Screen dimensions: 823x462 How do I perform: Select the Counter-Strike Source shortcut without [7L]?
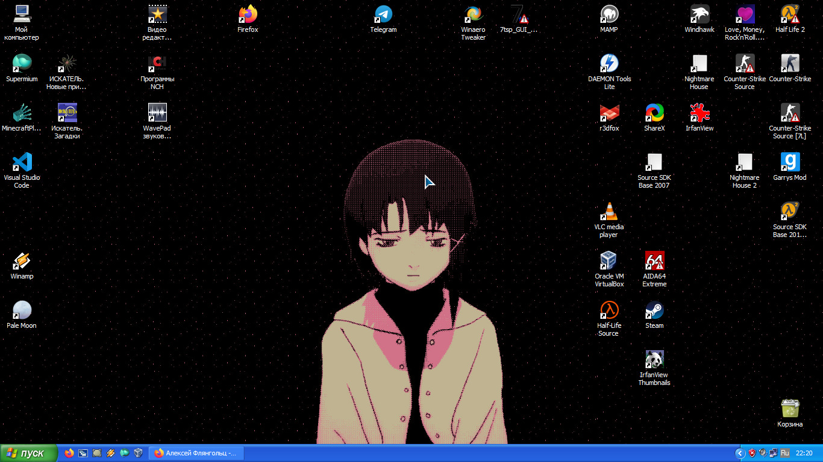tap(745, 72)
